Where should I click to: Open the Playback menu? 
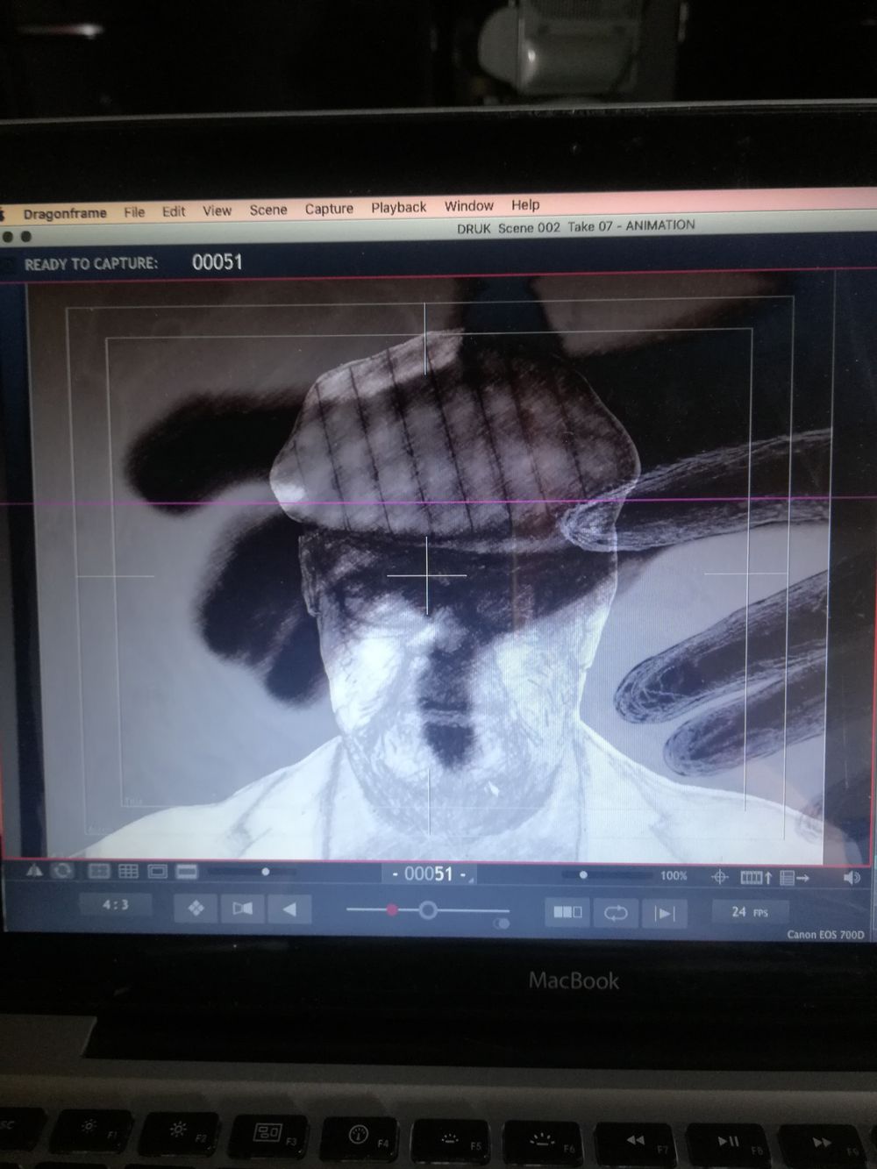pyautogui.click(x=398, y=207)
